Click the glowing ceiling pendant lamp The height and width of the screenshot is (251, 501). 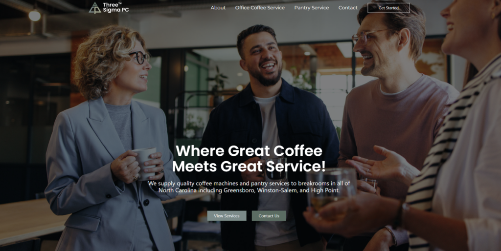pyautogui.click(x=35, y=15)
